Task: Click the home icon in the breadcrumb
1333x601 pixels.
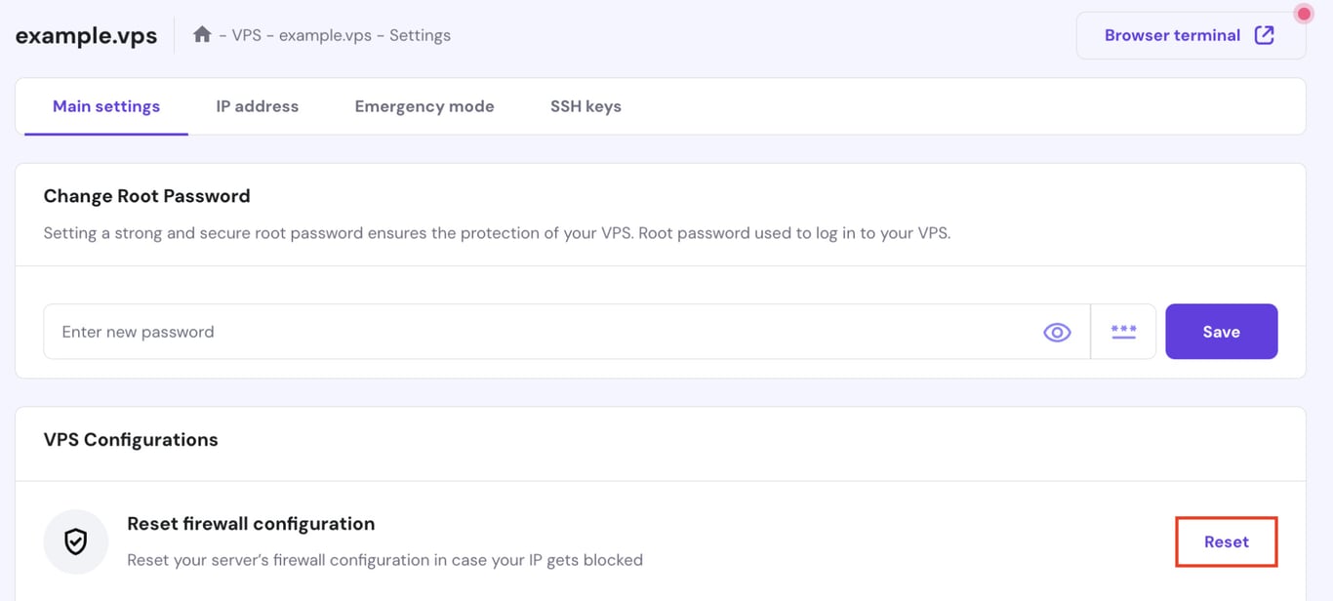Action: (202, 35)
